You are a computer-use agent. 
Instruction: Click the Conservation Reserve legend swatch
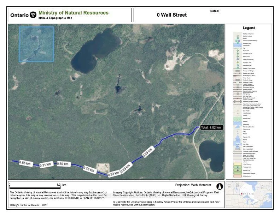(x=238, y=173)
